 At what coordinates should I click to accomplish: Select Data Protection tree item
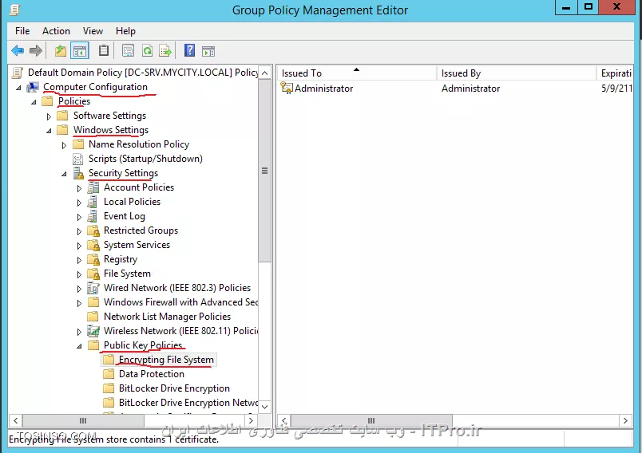(152, 374)
